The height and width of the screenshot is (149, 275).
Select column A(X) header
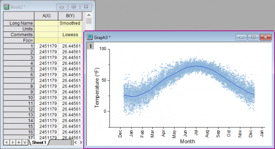click(x=46, y=15)
